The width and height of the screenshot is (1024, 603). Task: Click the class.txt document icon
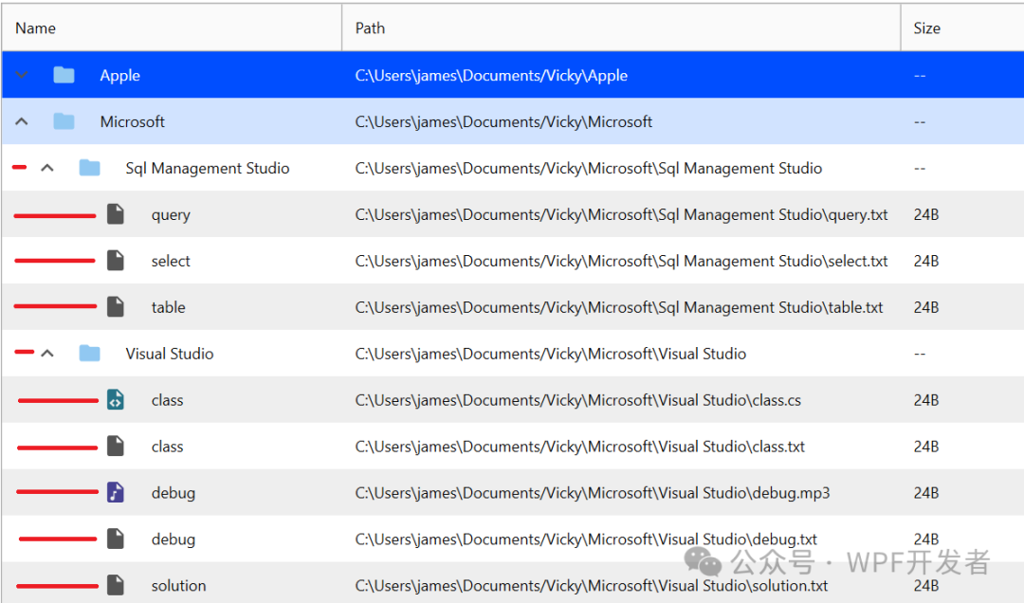click(x=116, y=447)
